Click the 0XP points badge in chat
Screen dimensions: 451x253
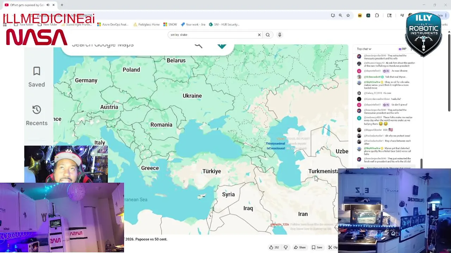(x=402, y=49)
